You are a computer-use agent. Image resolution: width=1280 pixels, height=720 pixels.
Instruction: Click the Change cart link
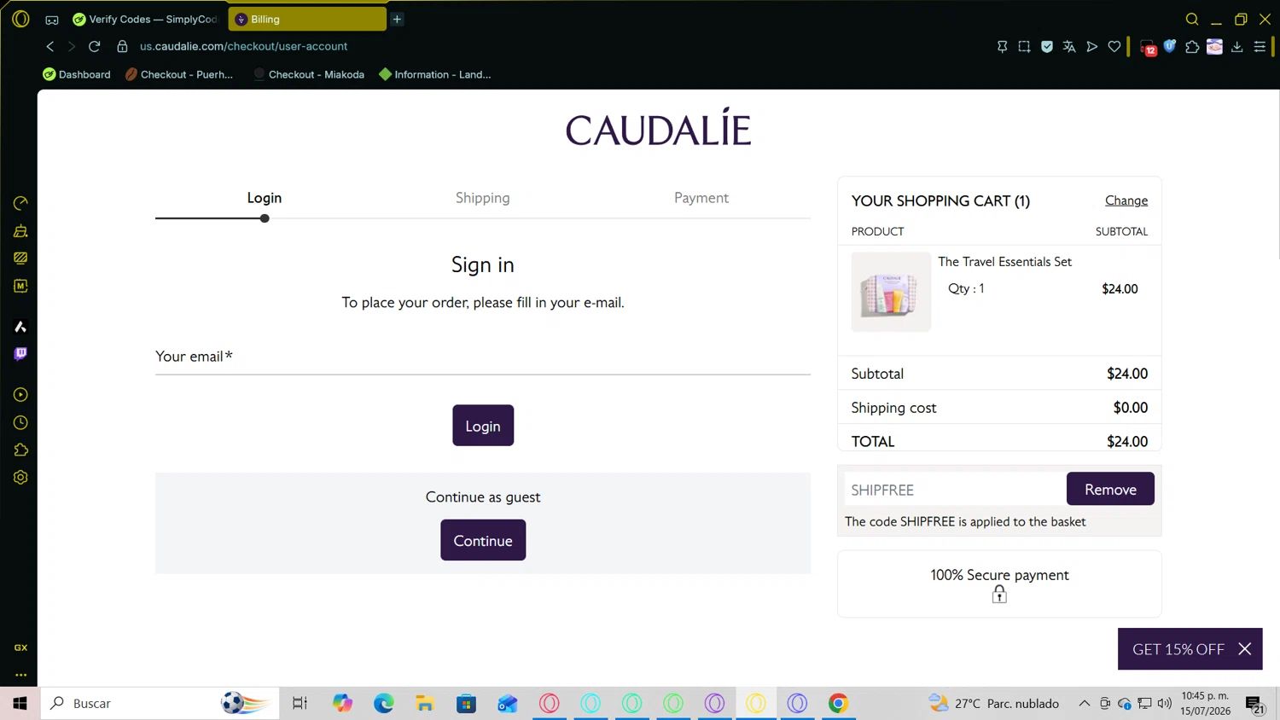pyautogui.click(x=1126, y=200)
